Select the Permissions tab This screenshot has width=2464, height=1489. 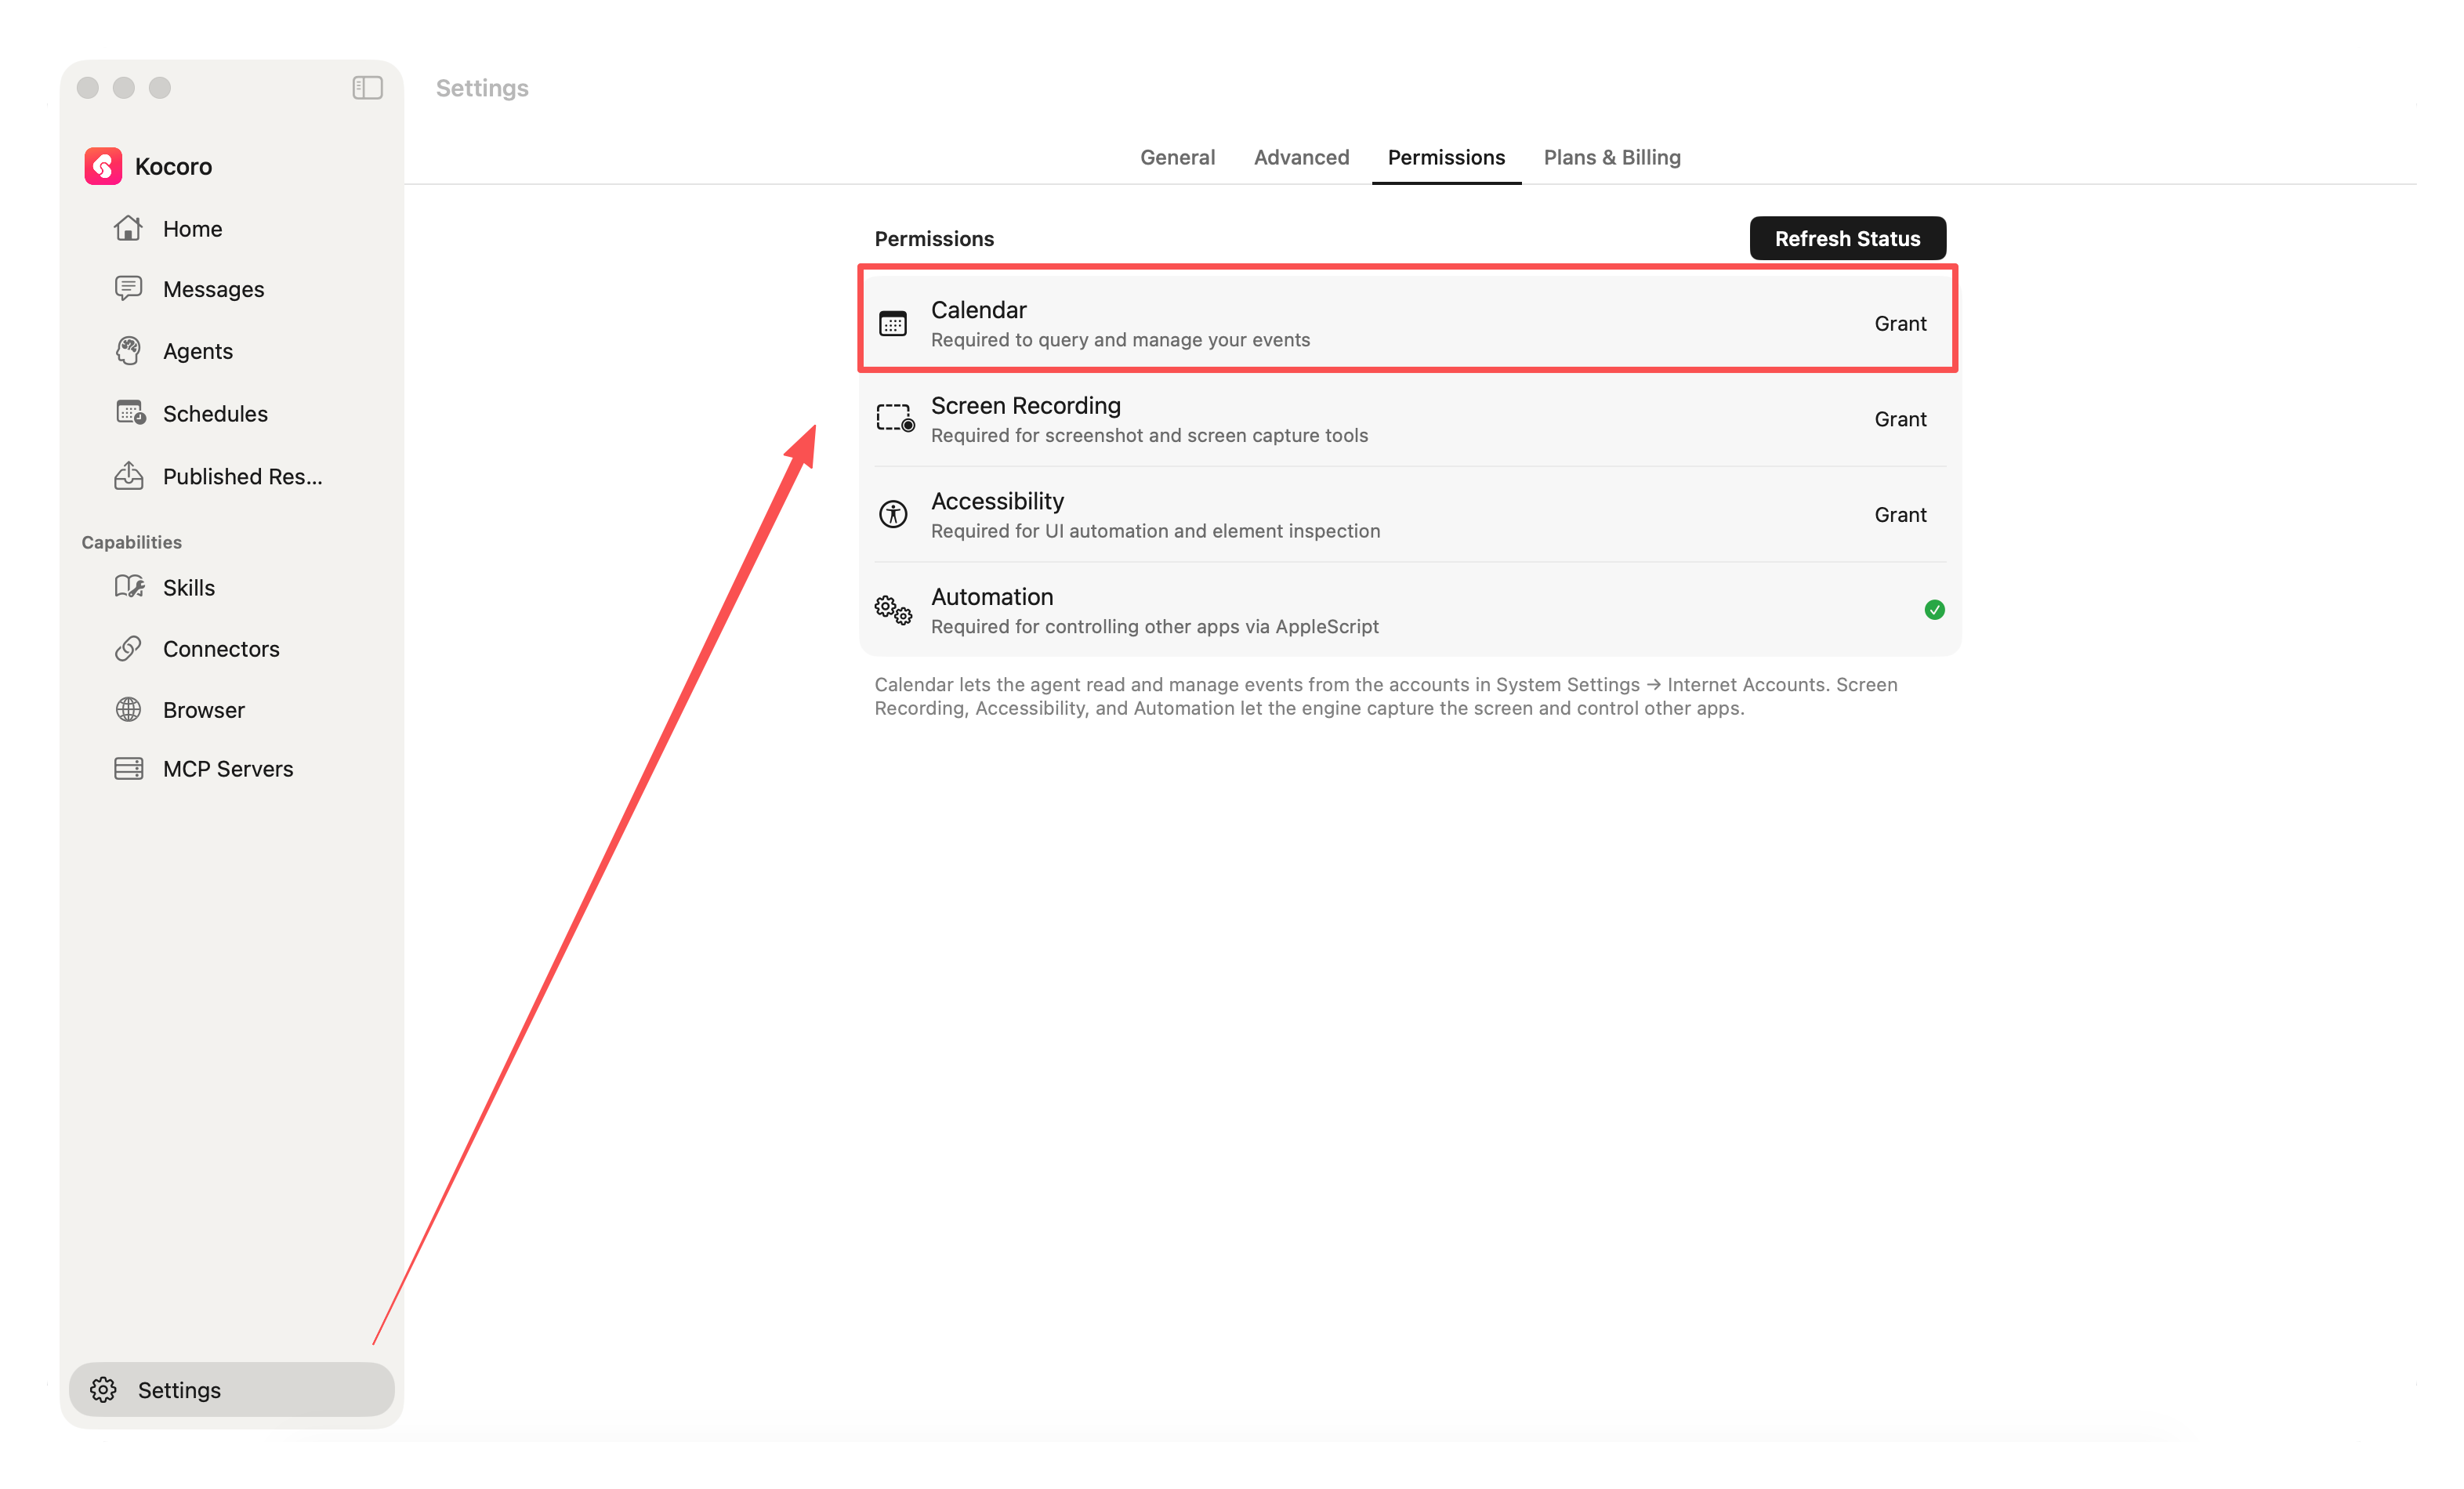click(1446, 157)
